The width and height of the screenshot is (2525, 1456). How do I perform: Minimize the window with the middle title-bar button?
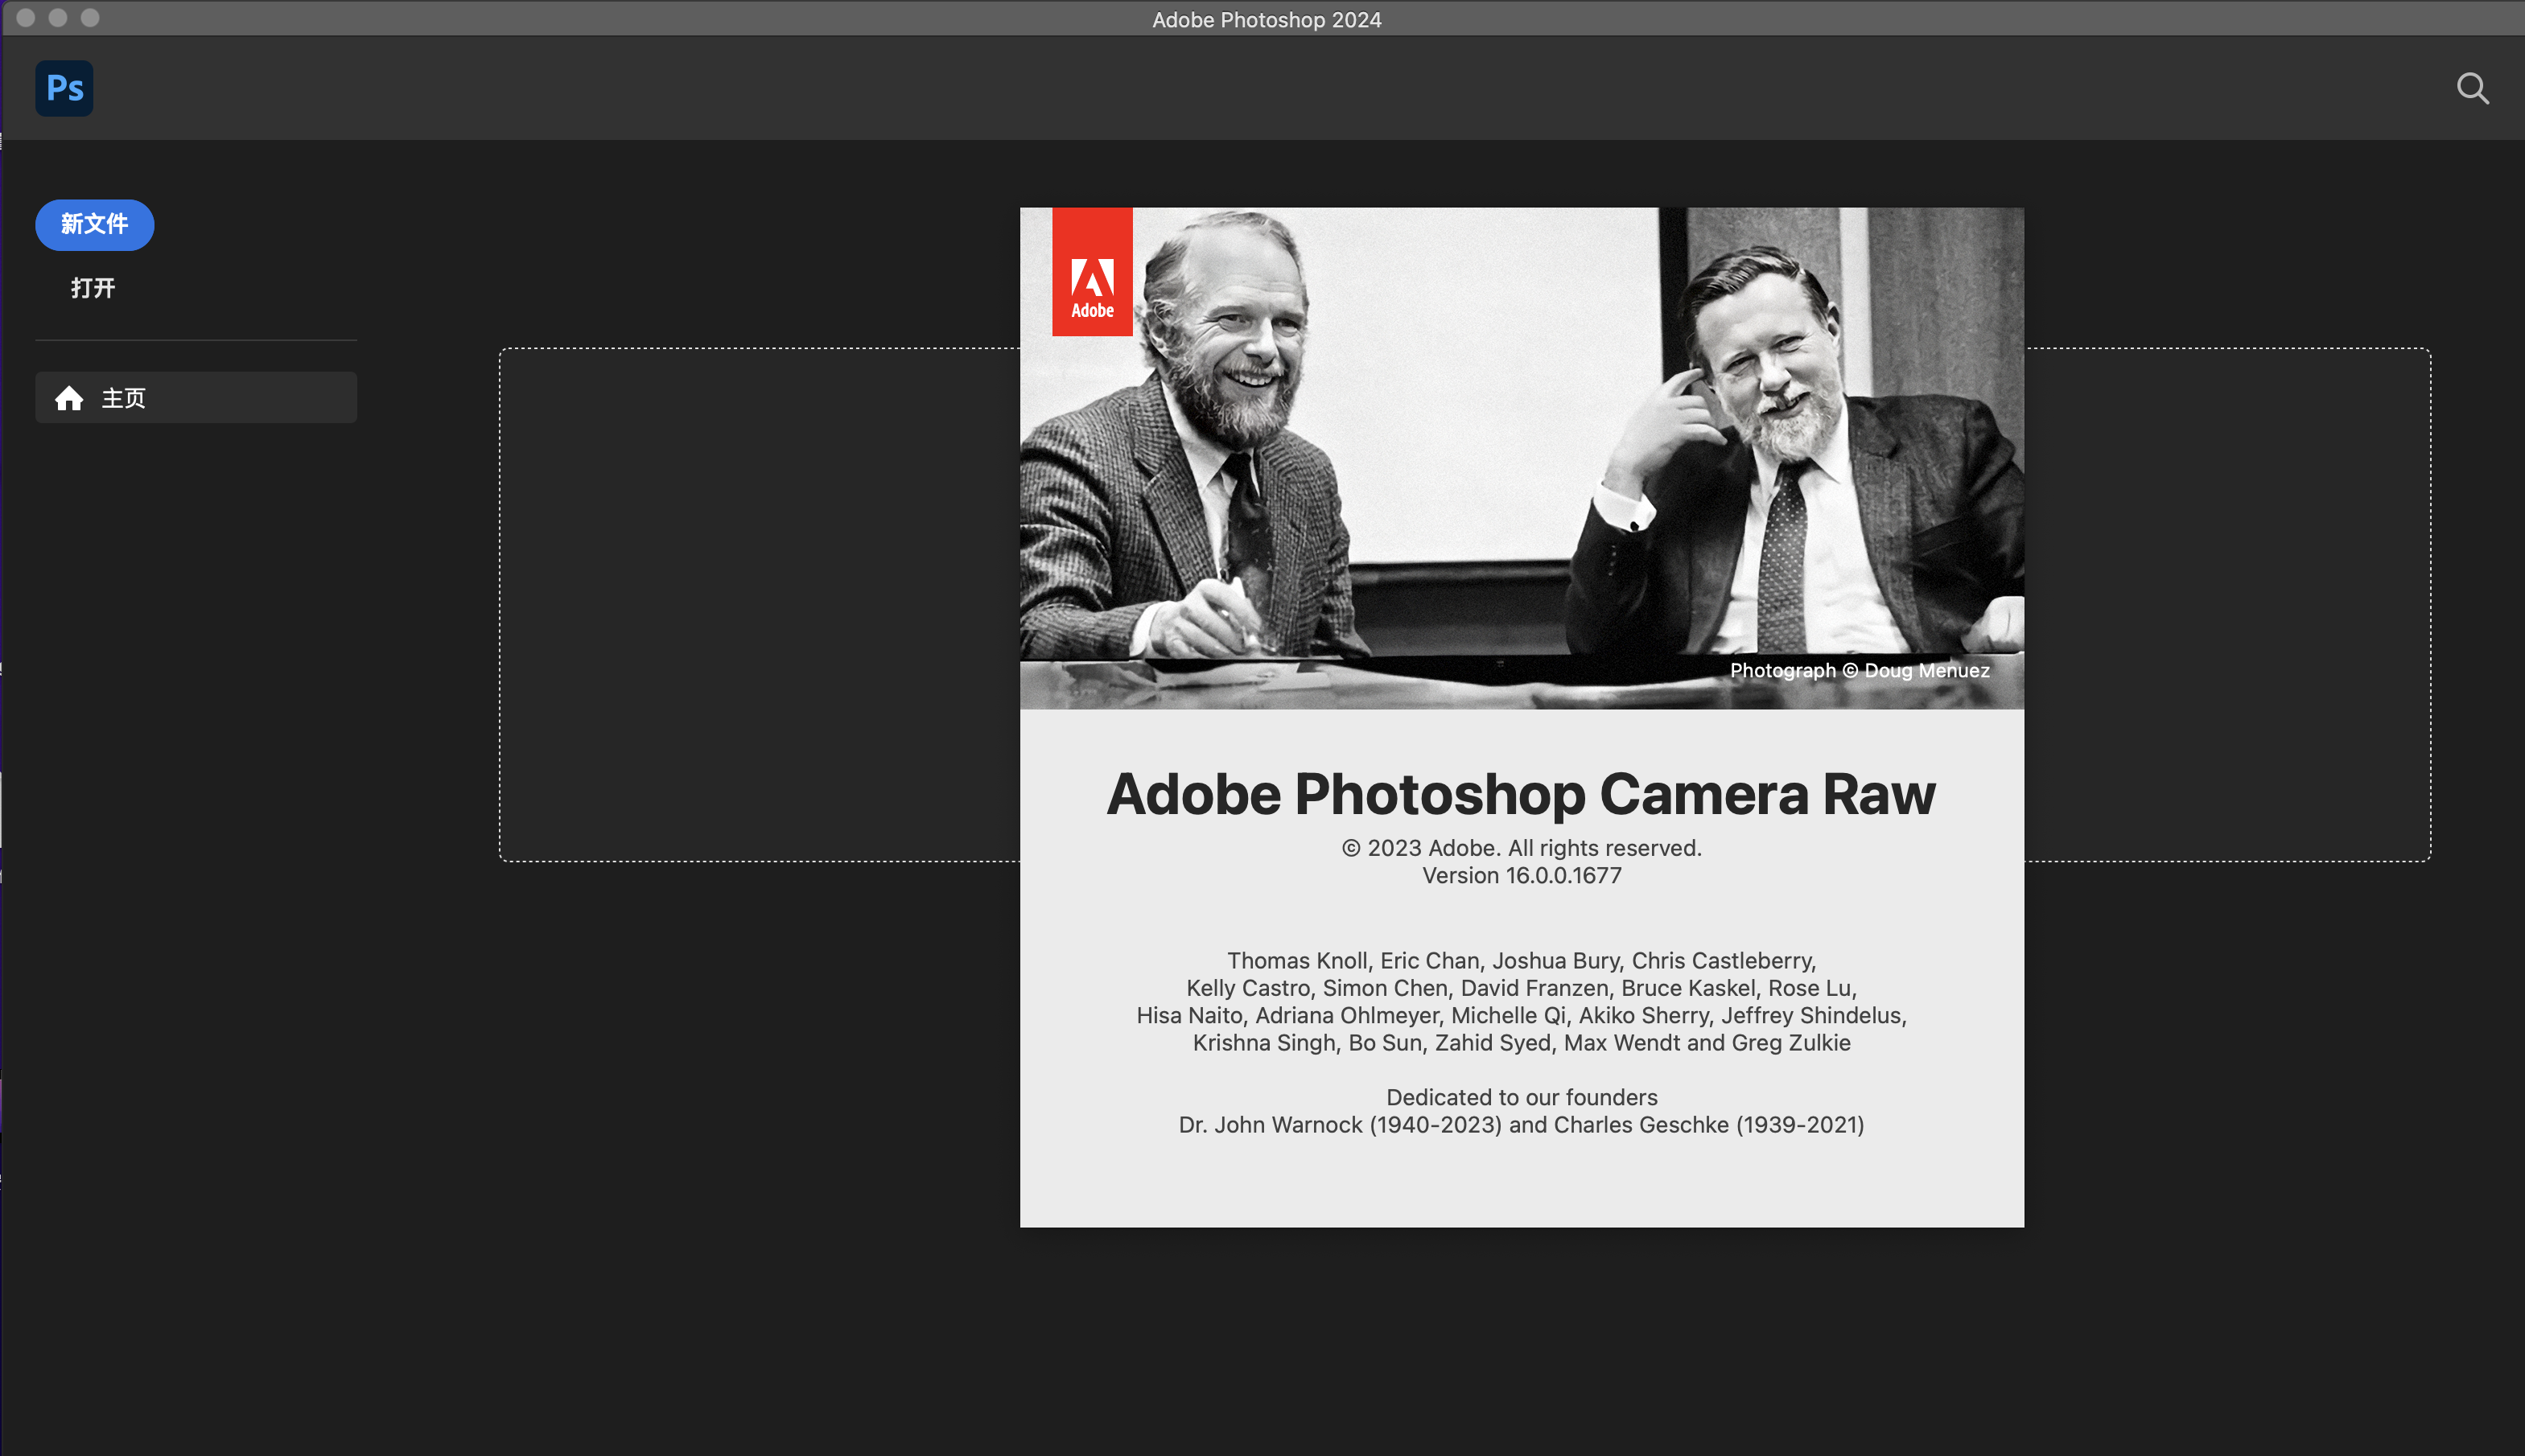point(58,18)
